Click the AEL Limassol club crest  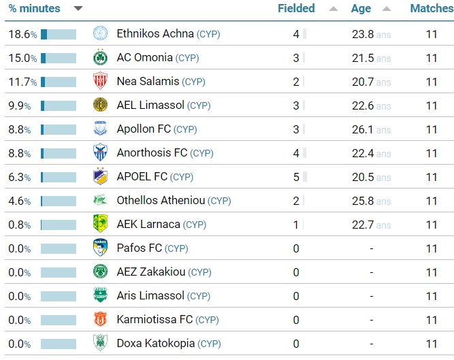click(100, 105)
